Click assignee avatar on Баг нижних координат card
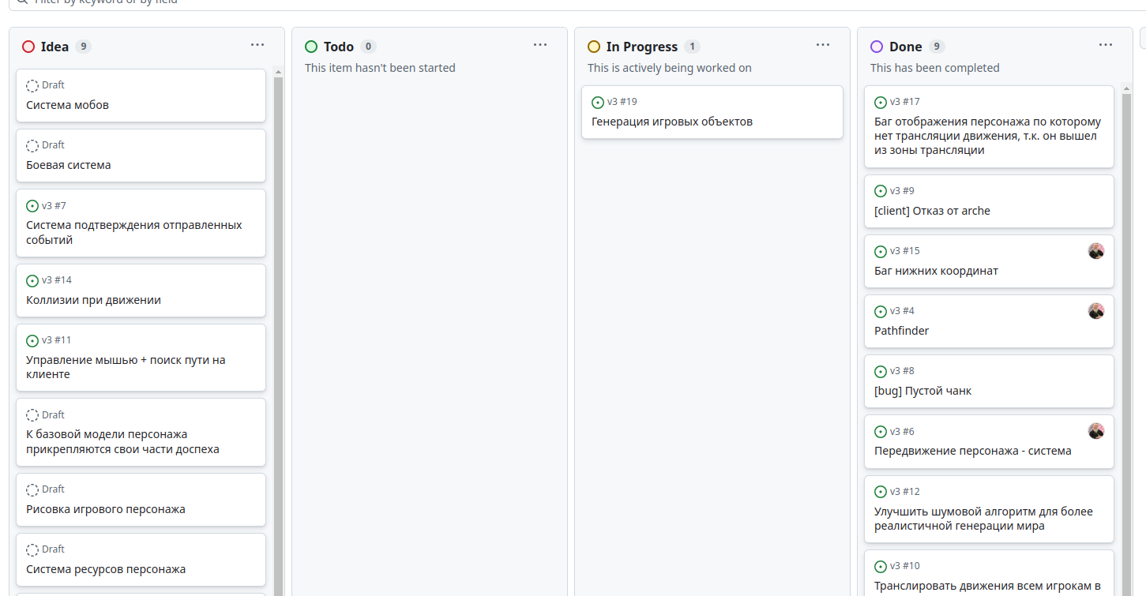This screenshot has width=1146, height=596. (x=1096, y=251)
